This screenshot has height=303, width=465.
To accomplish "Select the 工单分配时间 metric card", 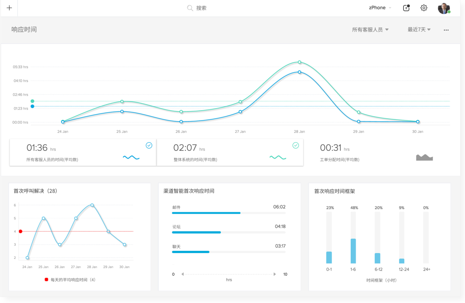I will click(x=376, y=152).
